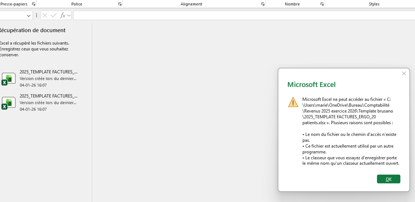The height and width of the screenshot is (202, 415).
Task: Click the Police group label
Action: point(77,4)
